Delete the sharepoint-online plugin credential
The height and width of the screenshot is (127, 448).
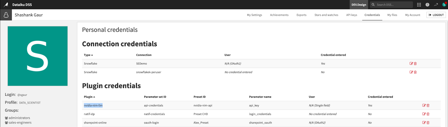click(428, 123)
